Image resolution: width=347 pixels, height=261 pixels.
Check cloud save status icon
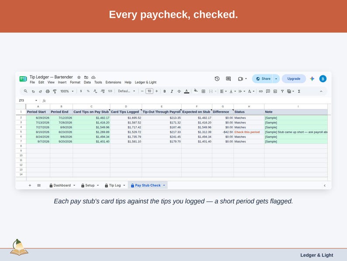pos(94,78)
